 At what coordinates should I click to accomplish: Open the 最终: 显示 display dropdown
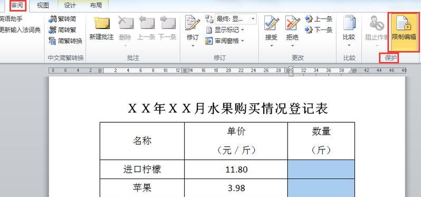click(x=235, y=19)
